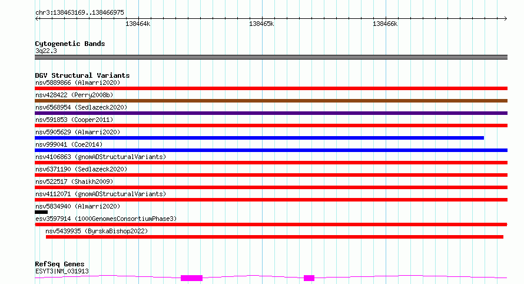Select the wider magenta ESYT3 exon block

click(x=191, y=278)
